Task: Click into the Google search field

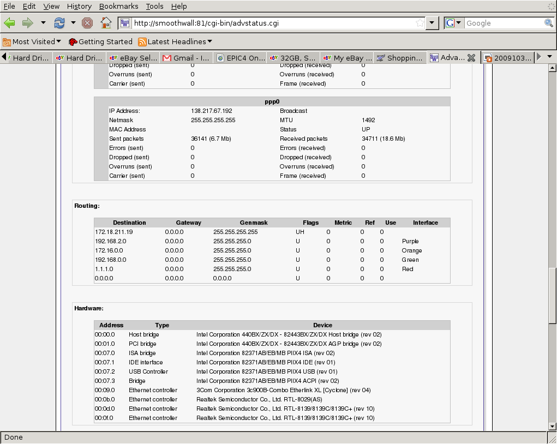Action: click(x=503, y=23)
